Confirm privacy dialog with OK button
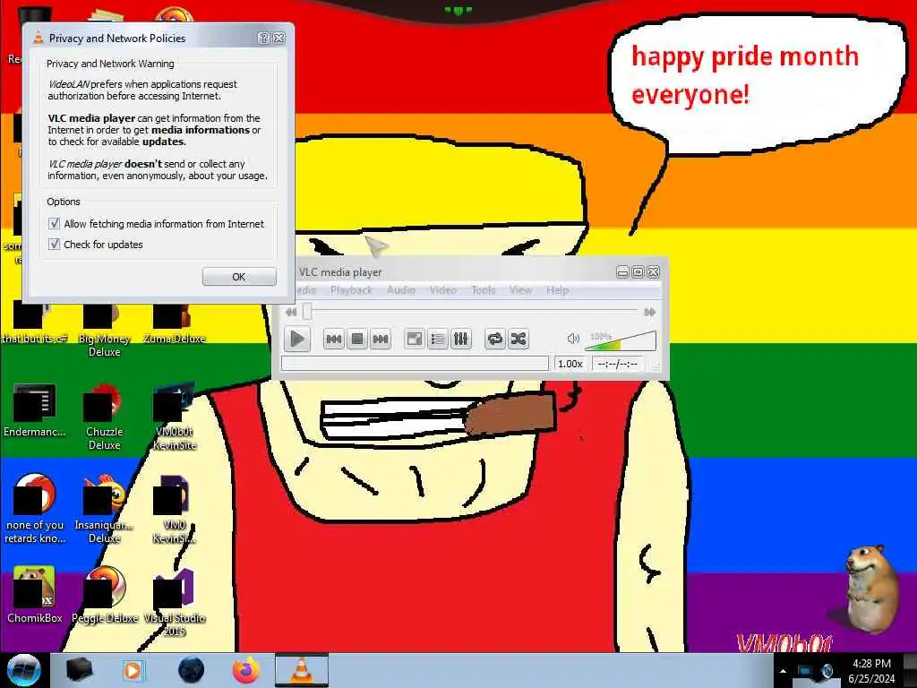 coord(239,277)
